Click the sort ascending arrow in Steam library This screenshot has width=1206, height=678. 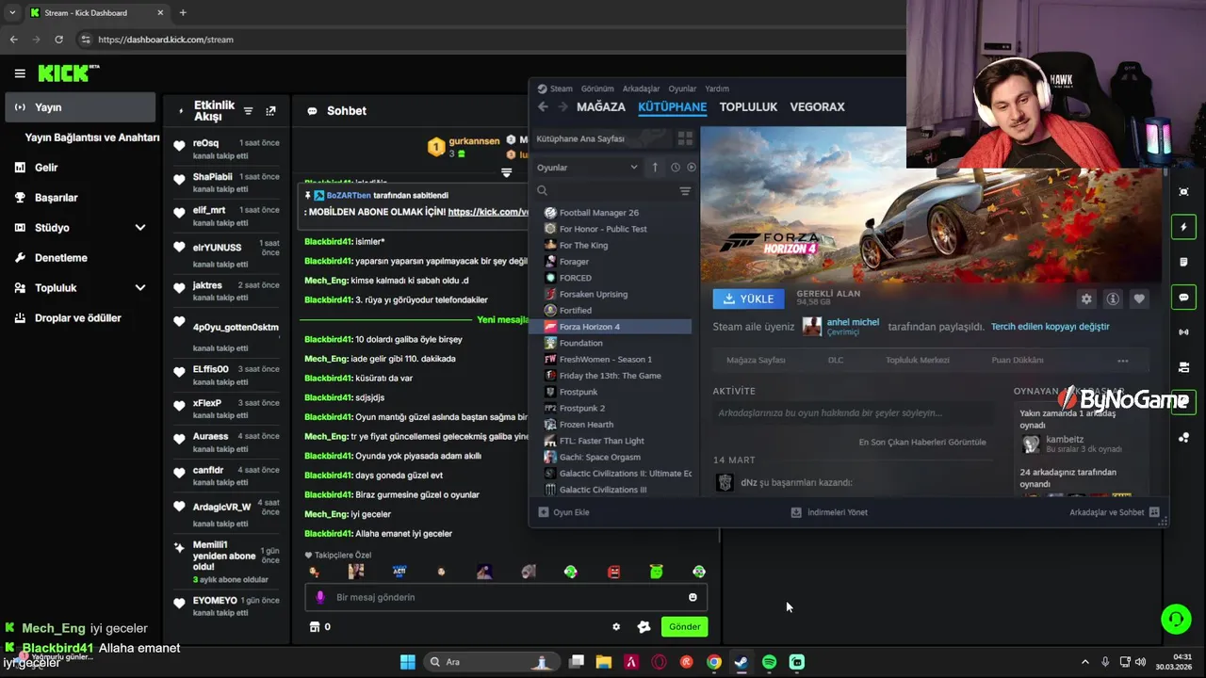coord(656,168)
